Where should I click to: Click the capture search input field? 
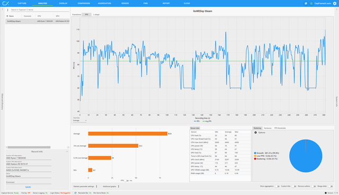[x=40, y=10]
